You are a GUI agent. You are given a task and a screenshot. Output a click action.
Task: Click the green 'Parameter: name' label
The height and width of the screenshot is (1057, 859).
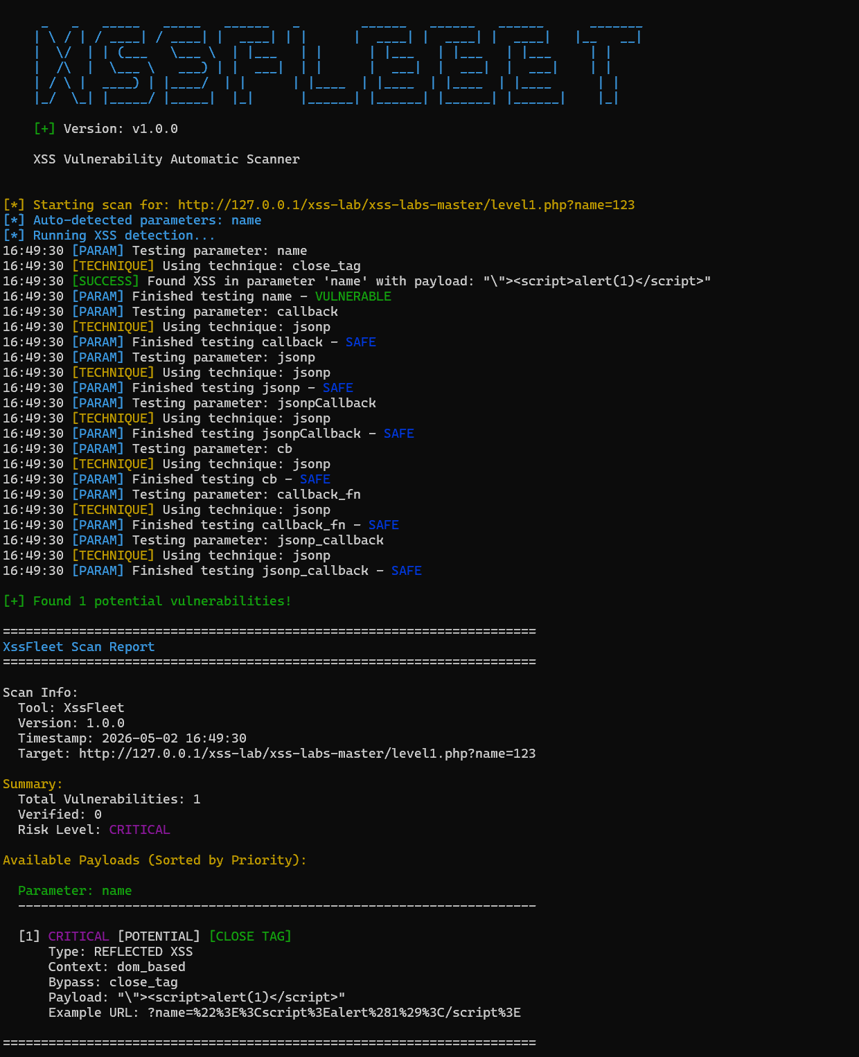click(x=75, y=891)
